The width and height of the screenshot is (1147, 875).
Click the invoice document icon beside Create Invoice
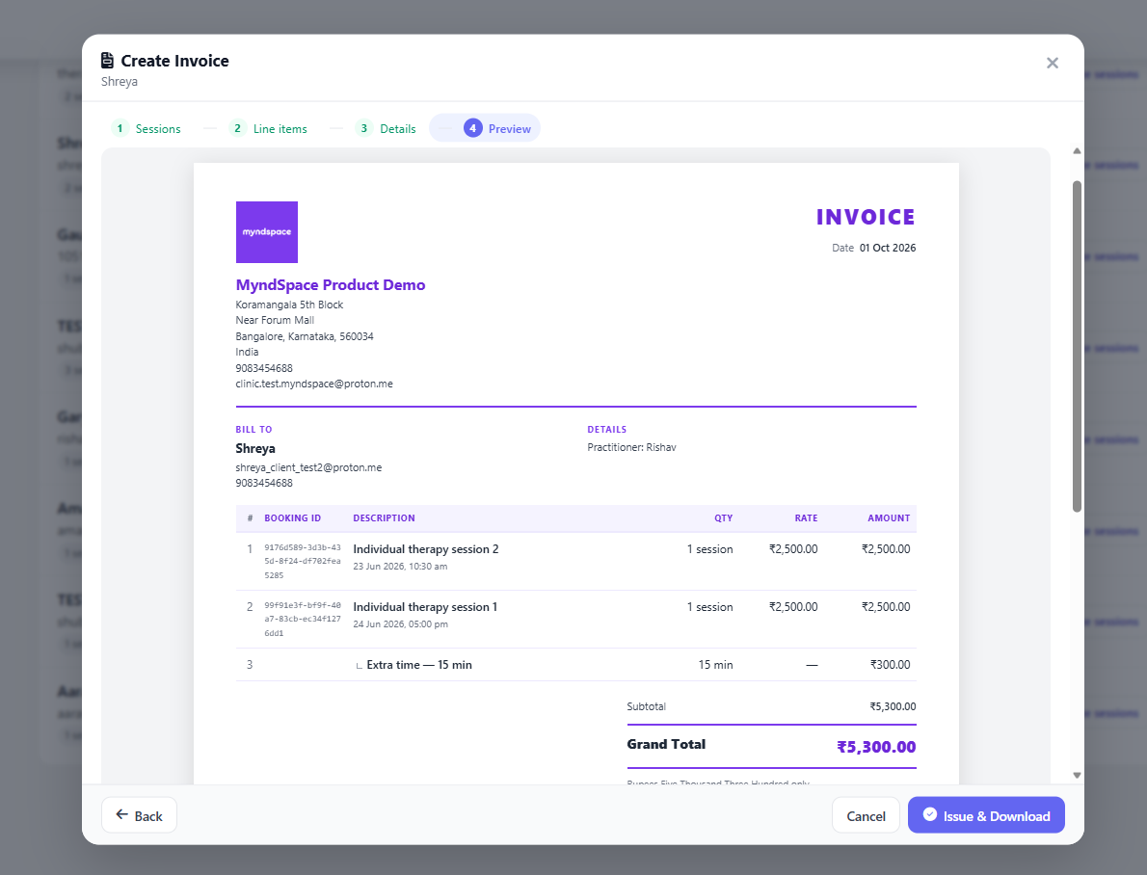point(108,60)
